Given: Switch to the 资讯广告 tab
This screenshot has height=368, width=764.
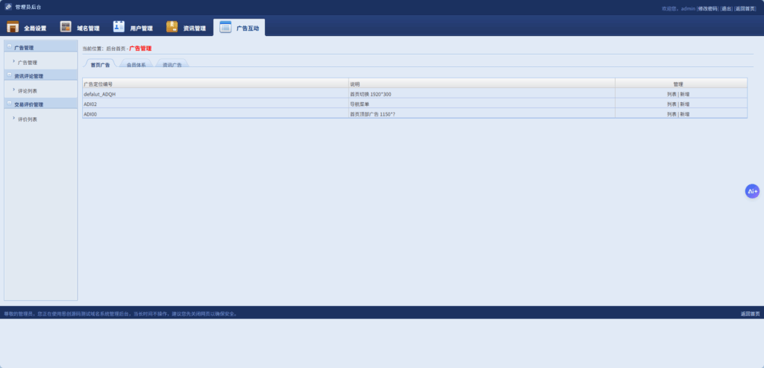Looking at the screenshot, I should [172, 65].
